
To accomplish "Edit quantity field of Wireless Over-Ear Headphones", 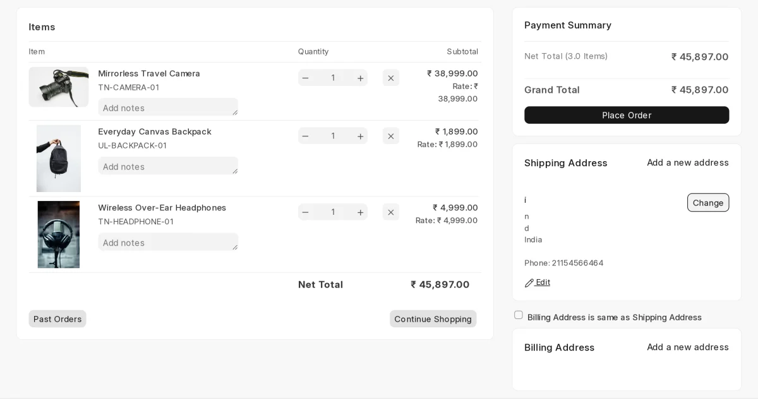I will coord(333,212).
